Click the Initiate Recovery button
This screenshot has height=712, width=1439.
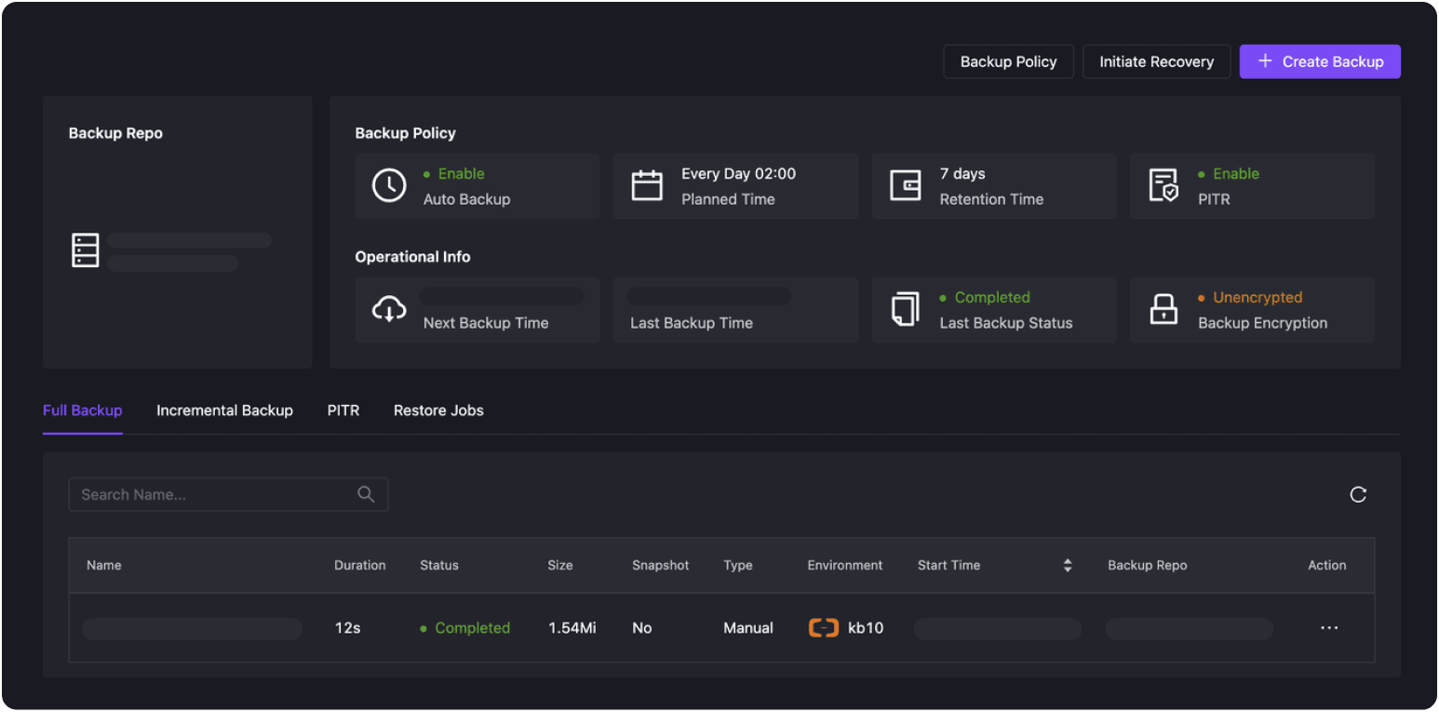(1156, 61)
